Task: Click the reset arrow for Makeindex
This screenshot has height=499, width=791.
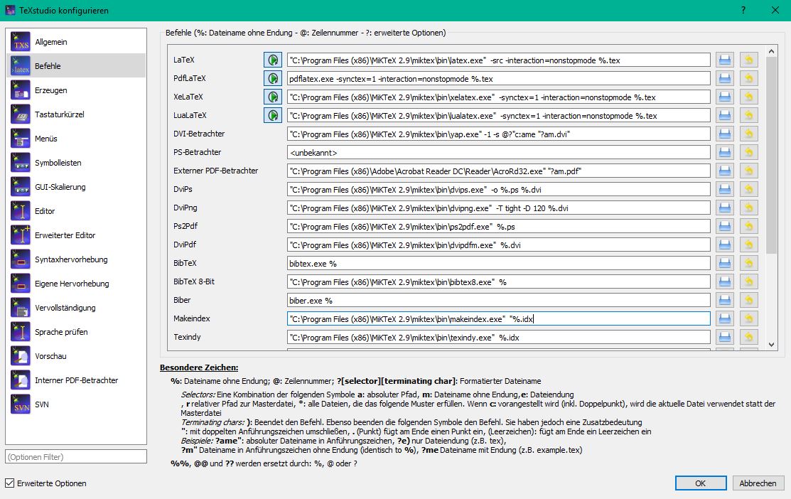Action: click(749, 319)
